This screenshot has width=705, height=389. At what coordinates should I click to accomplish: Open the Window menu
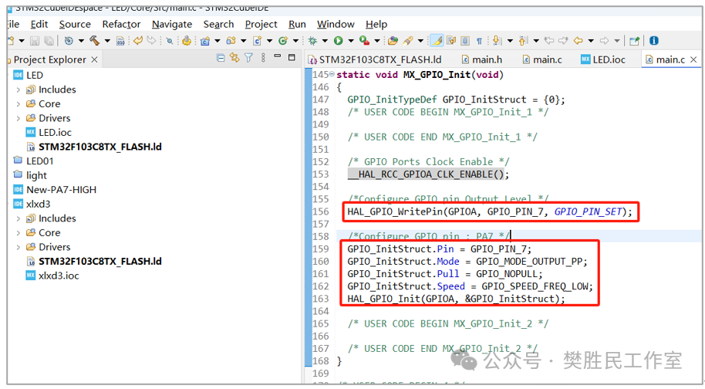pyautogui.click(x=336, y=24)
